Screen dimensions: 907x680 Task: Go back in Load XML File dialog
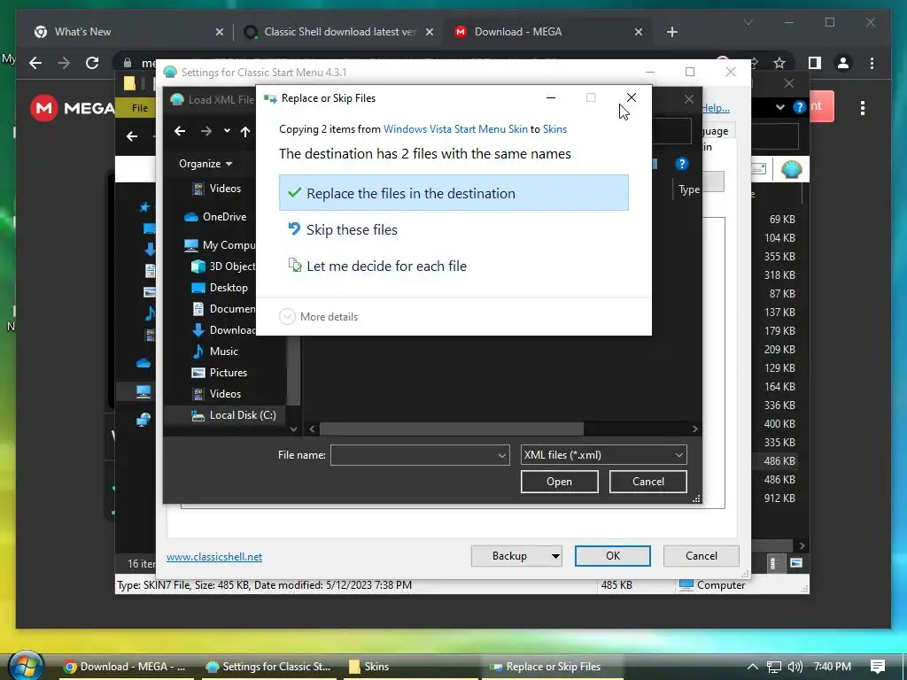point(180,131)
